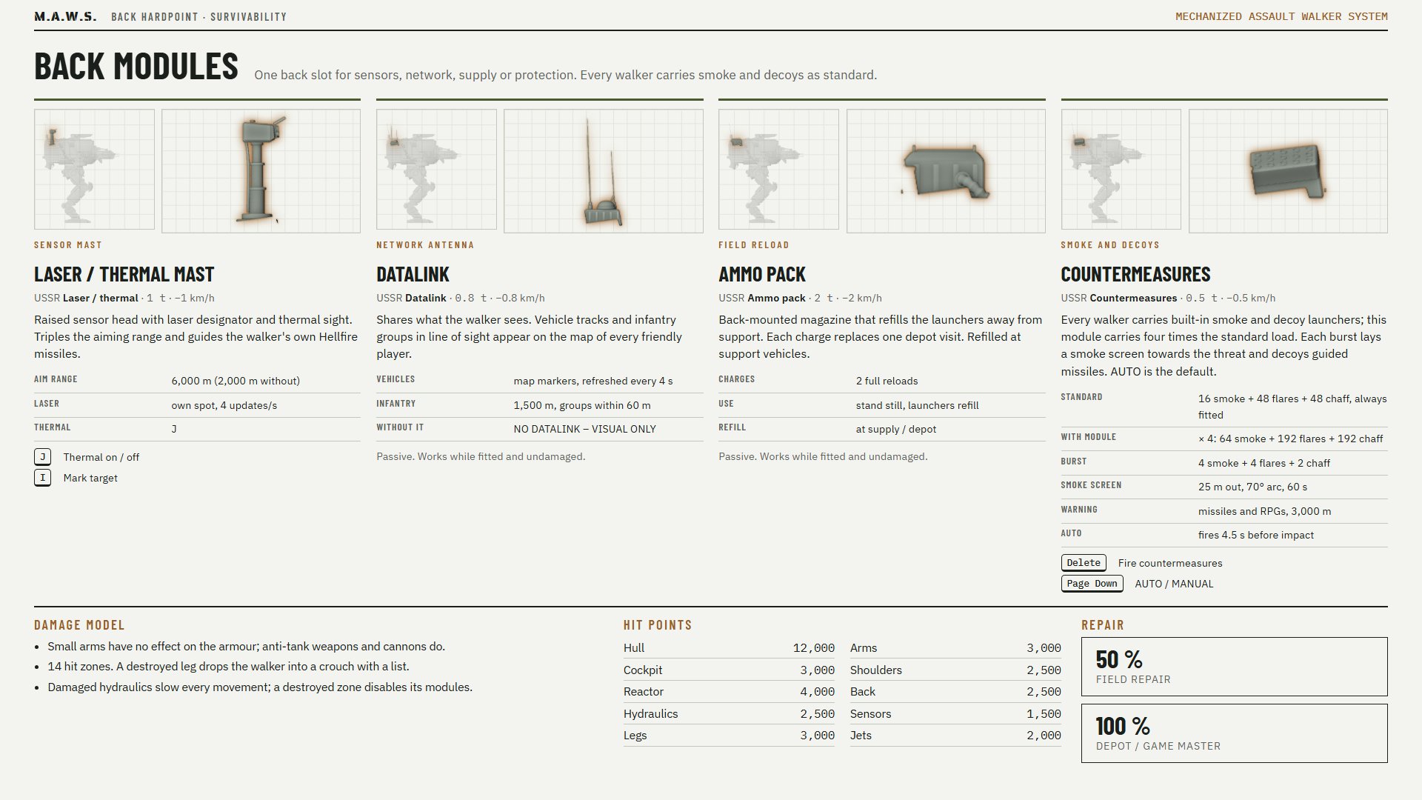Click the Infantry value '1,500 m, groups within 60 m'

click(581, 405)
